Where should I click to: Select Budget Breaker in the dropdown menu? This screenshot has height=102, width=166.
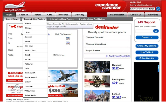35,95
